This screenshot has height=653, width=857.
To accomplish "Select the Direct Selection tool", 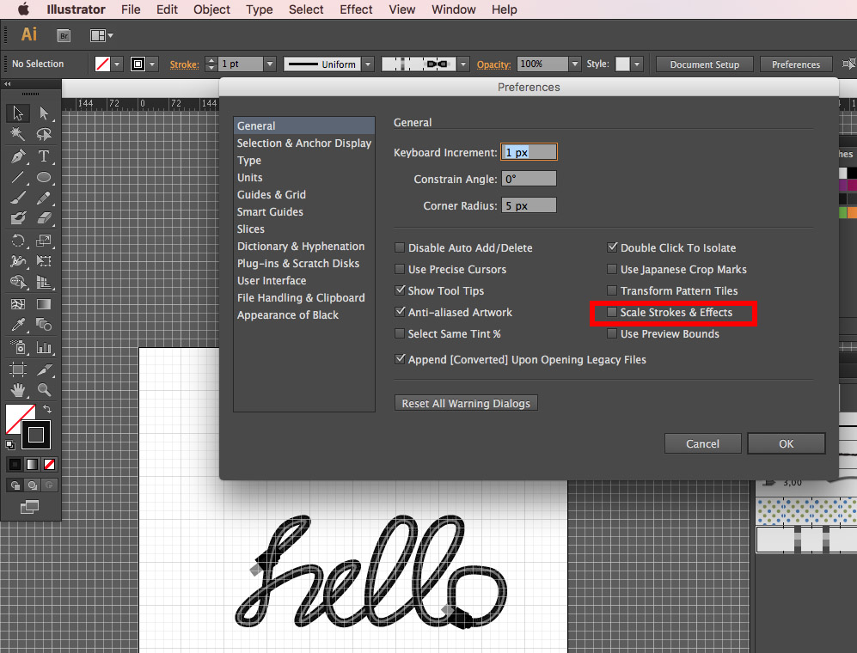I will [44, 113].
